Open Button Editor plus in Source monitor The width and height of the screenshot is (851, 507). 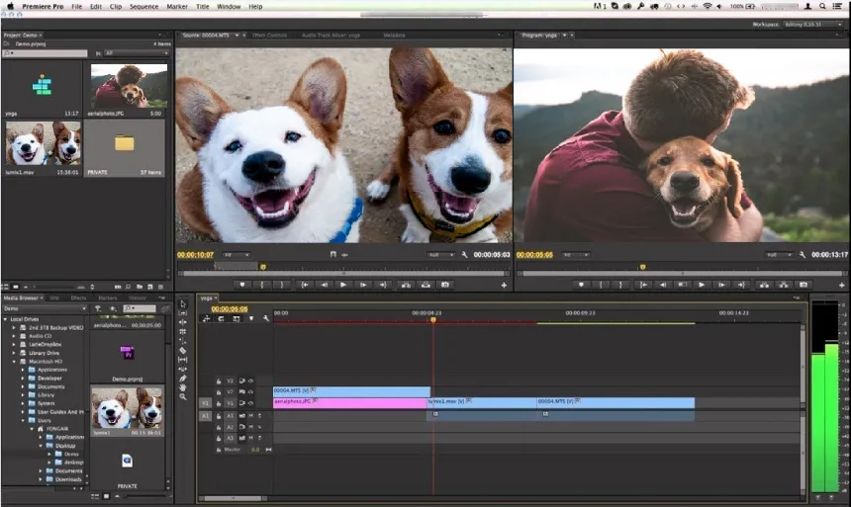504,286
